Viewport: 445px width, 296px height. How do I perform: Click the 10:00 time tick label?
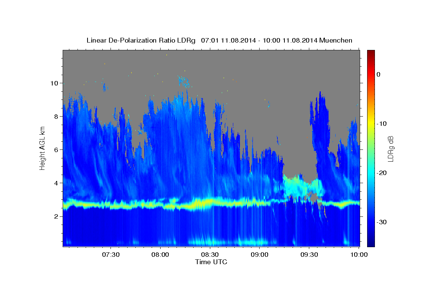pyautogui.click(x=359, y=255)
